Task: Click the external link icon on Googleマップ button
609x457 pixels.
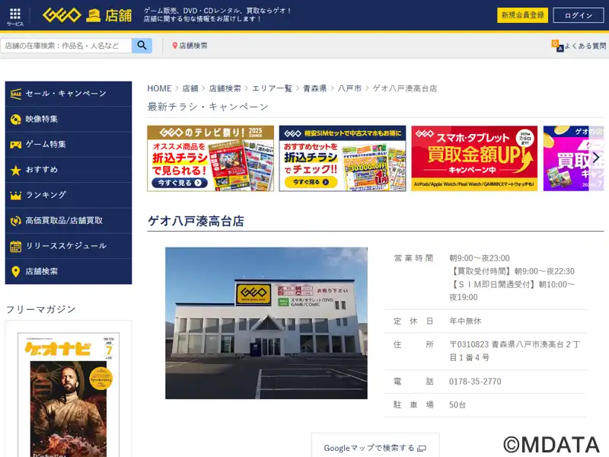Action: click(422, 449)
